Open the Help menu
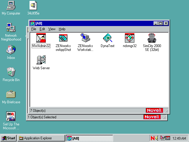The height and width of the screenshot is (142, 189). coord(62,29)
